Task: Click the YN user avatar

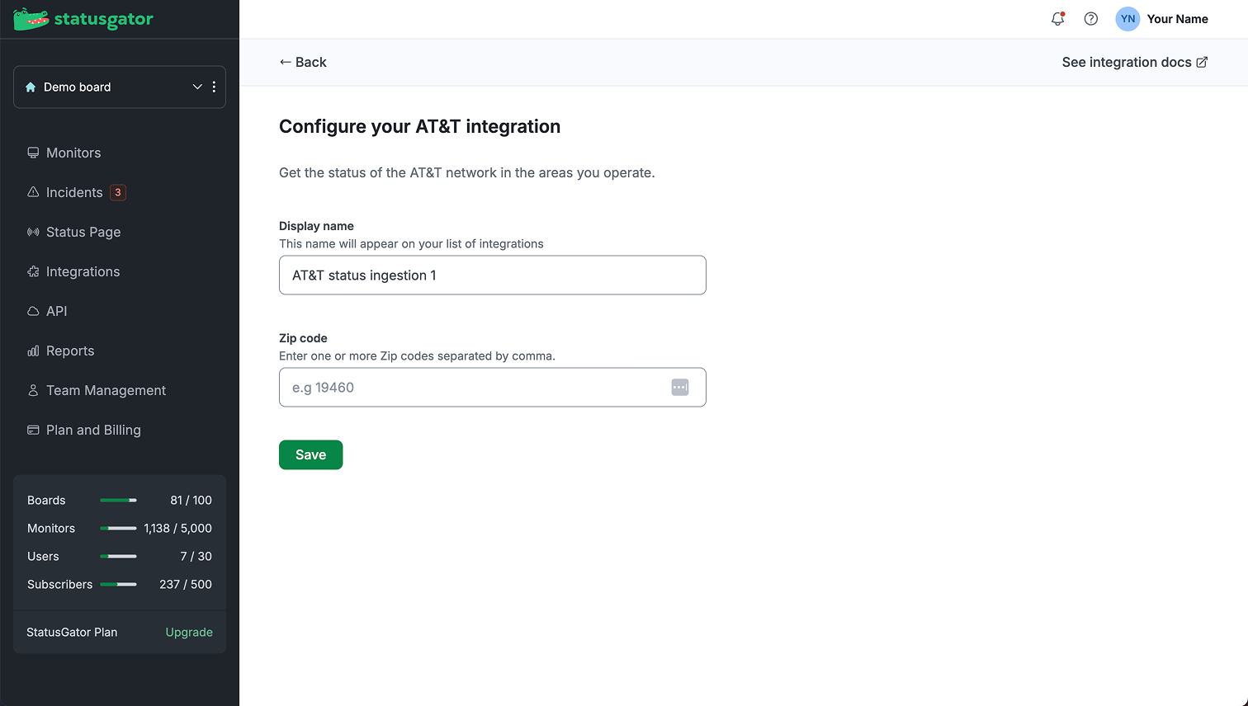Action: (x=1127, y=19)
